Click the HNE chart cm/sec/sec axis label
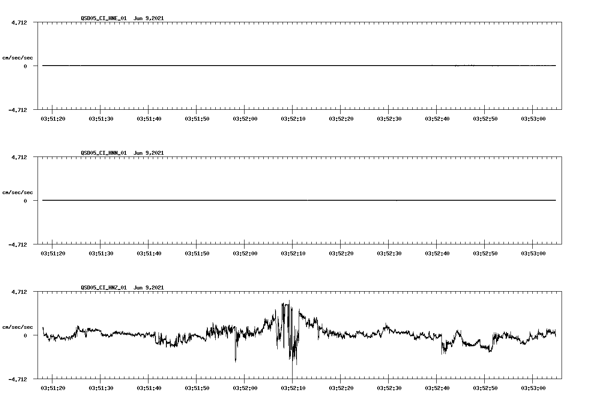This screenshot has height=404, width=593. tap(17, 58)
